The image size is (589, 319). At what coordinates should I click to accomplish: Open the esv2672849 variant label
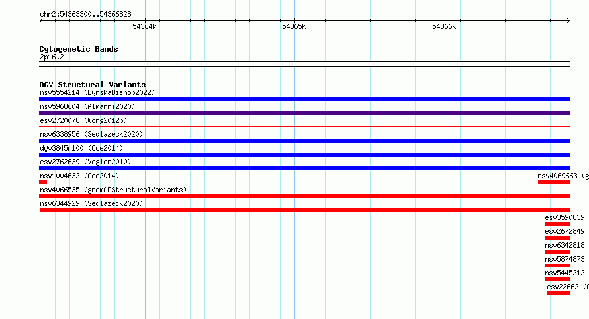tap(565, 231)
